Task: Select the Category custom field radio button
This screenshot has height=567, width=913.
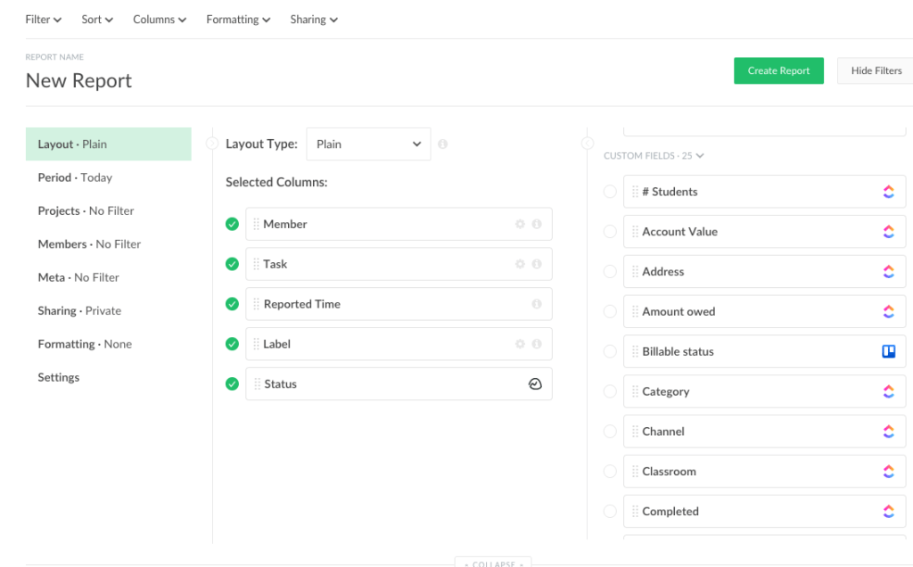Action: pyautogui.click(x=610, y=391)
